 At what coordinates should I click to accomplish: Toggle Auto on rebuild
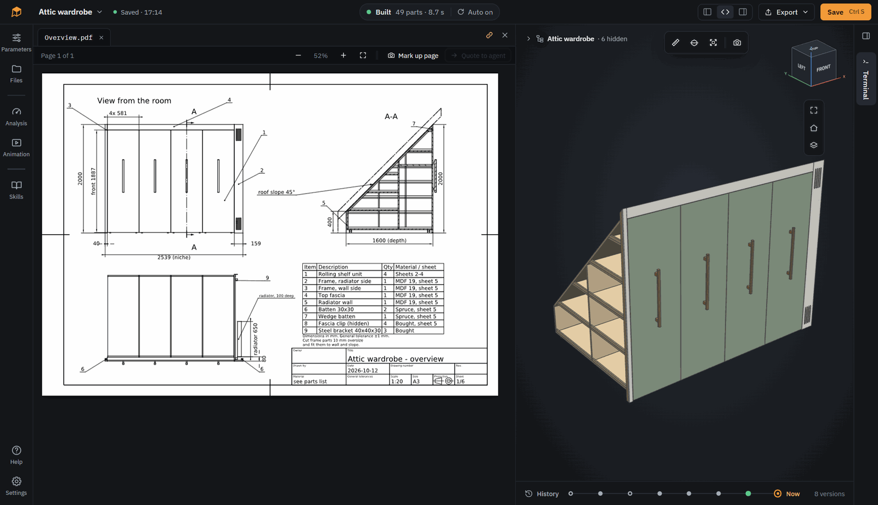[x=475, y=12]
